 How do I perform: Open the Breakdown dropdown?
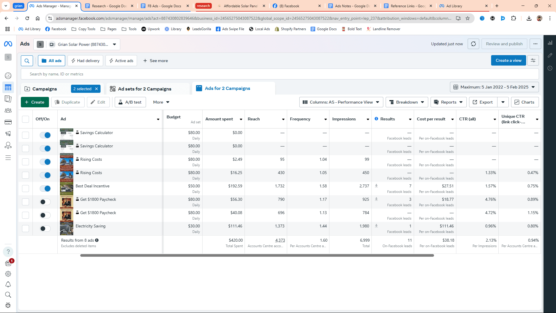point(406,102)
